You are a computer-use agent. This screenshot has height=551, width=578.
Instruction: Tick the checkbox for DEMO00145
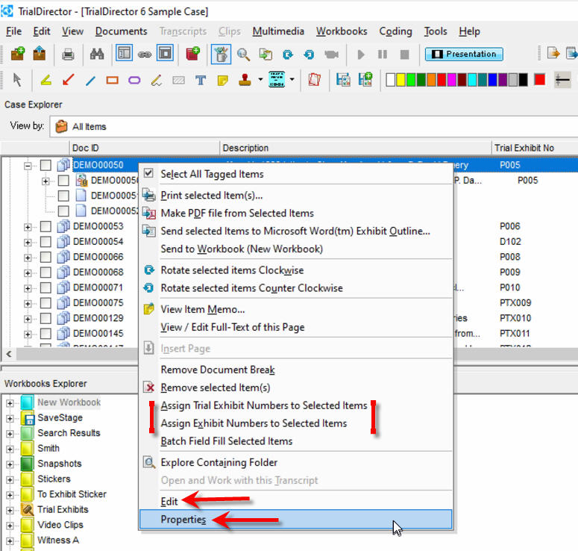pos(45,334)
